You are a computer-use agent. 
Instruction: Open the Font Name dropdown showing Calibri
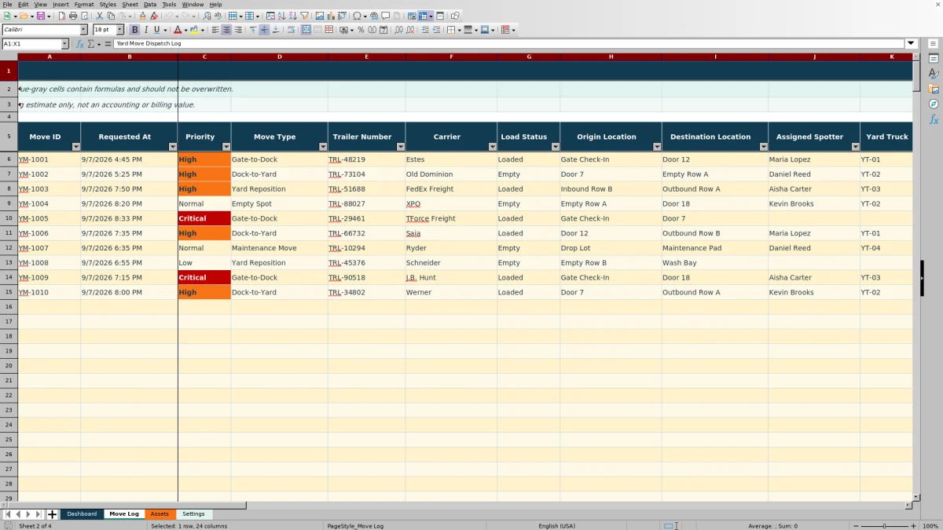click(83, 30)
